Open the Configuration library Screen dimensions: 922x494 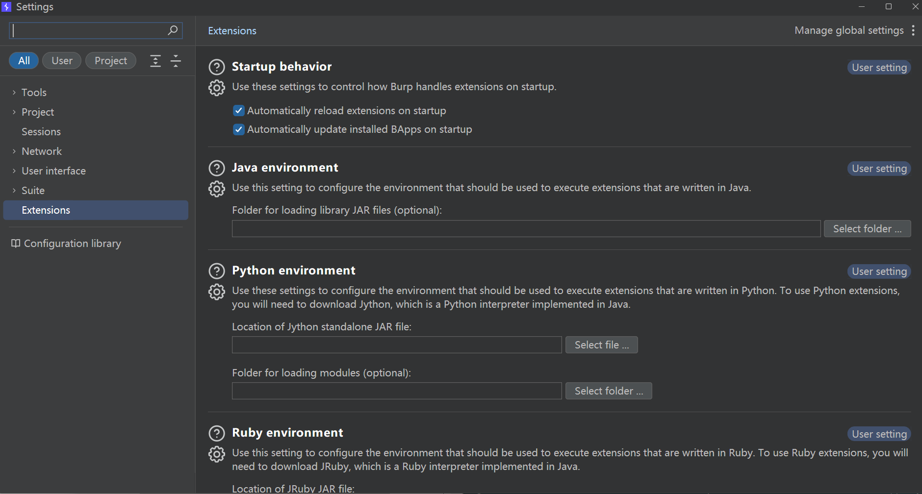[72, 244]
